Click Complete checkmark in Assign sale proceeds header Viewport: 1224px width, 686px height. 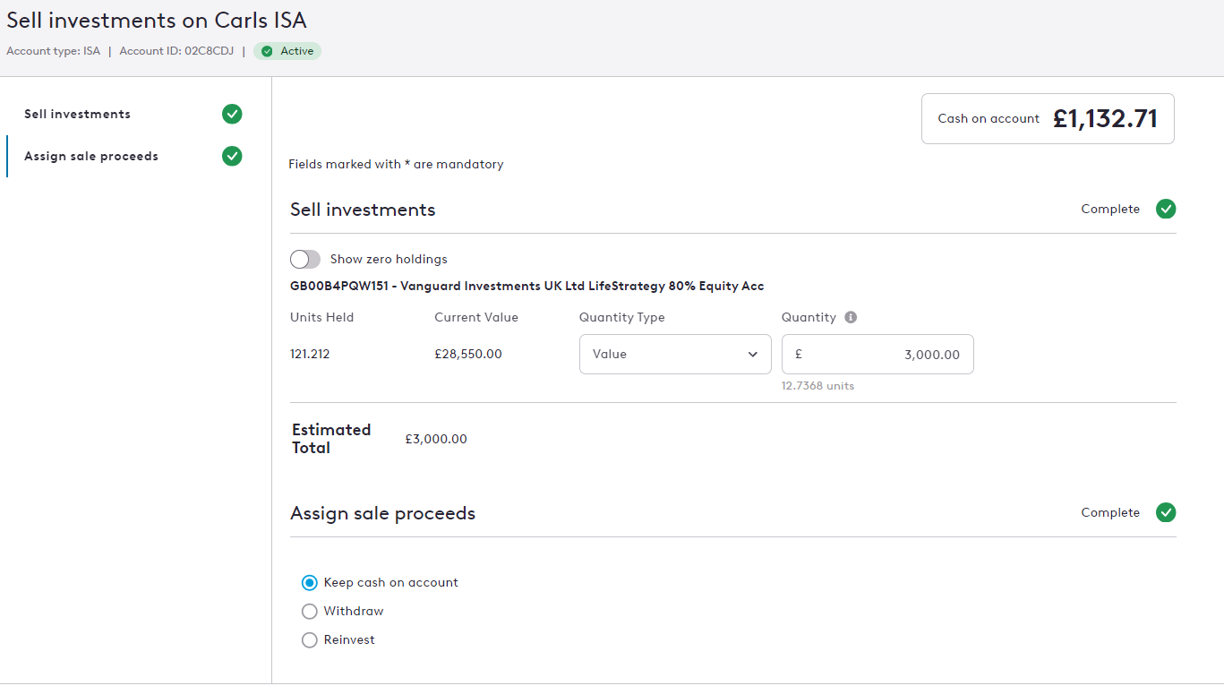click(1166, 512)
